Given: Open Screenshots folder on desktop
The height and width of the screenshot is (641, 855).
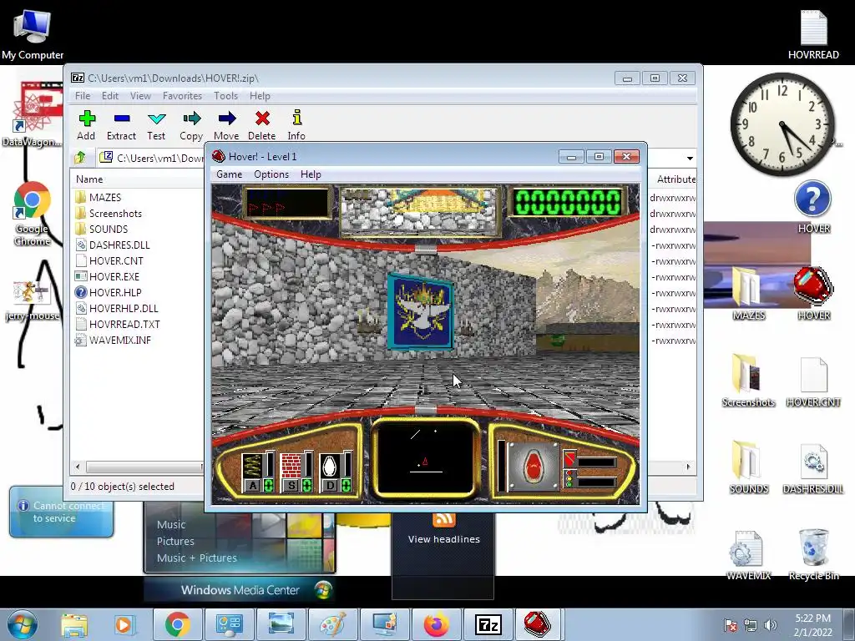Looking at the screenshot, I should (x=748, y=381).
